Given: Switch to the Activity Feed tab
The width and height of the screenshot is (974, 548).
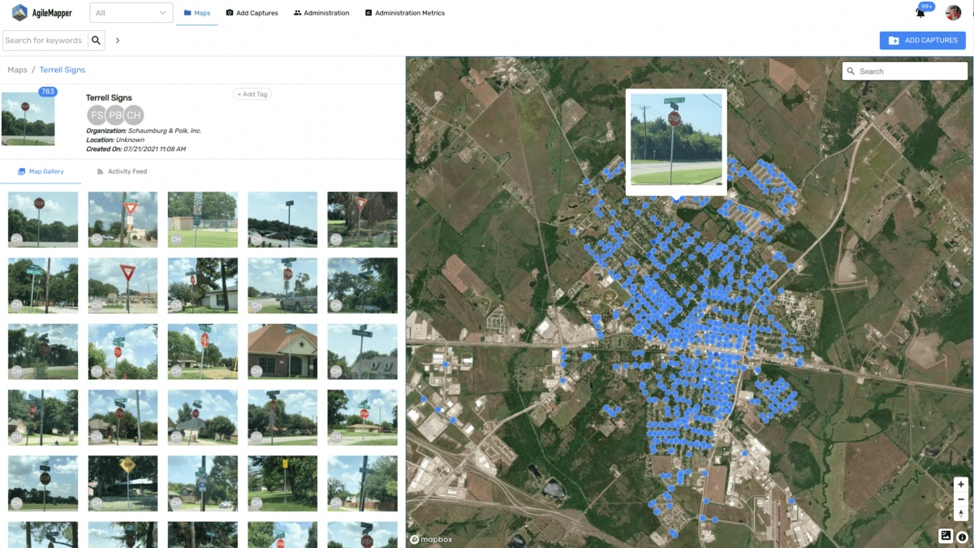Looking at the screenshot, I should [122, 171].
